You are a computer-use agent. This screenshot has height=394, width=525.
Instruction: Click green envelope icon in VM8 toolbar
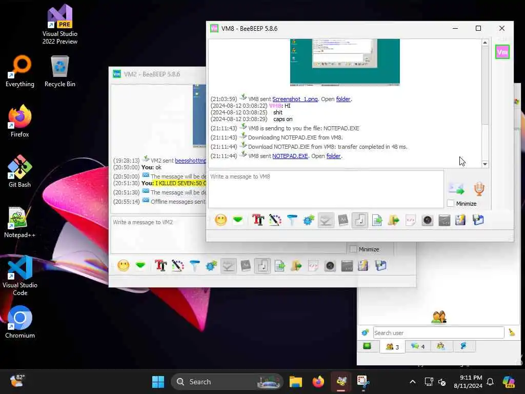tap(238, 220)
